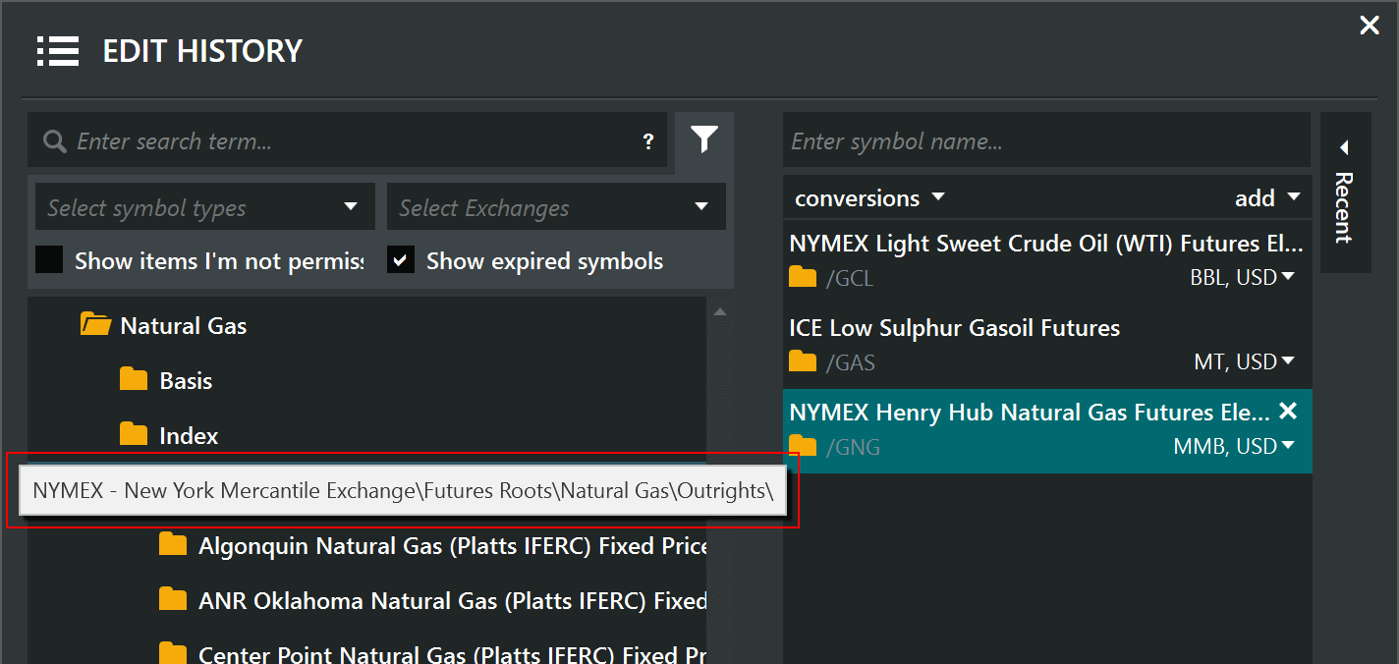Click the search term input field

(x=347, y=140)
